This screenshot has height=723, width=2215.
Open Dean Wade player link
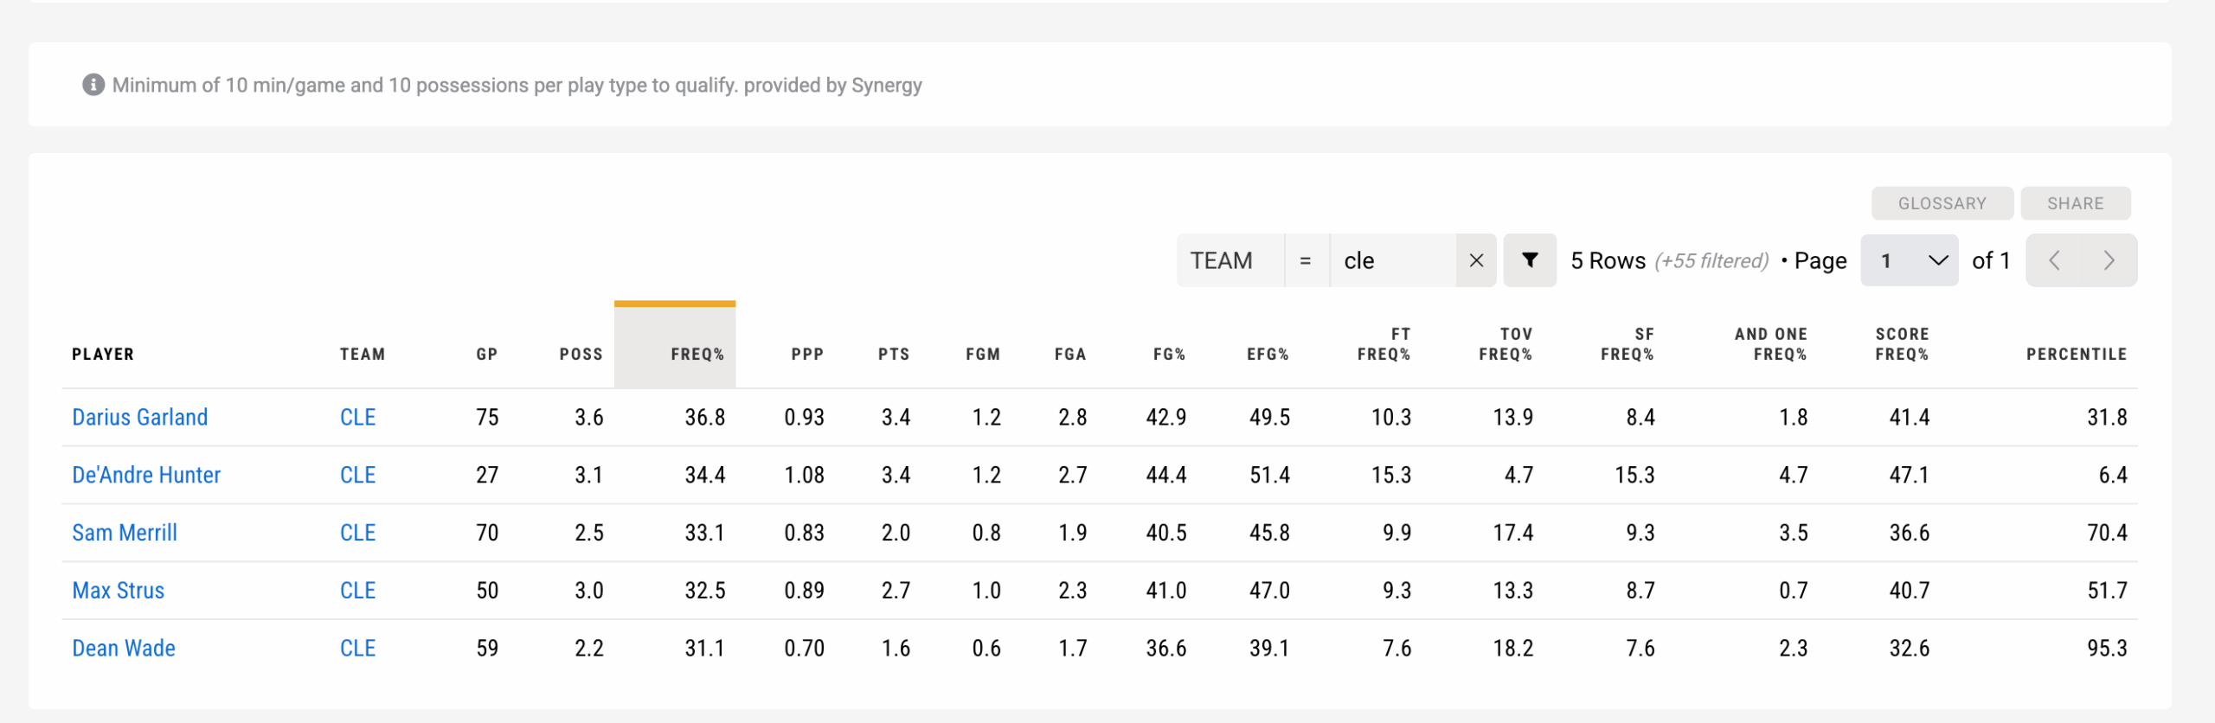124,649
